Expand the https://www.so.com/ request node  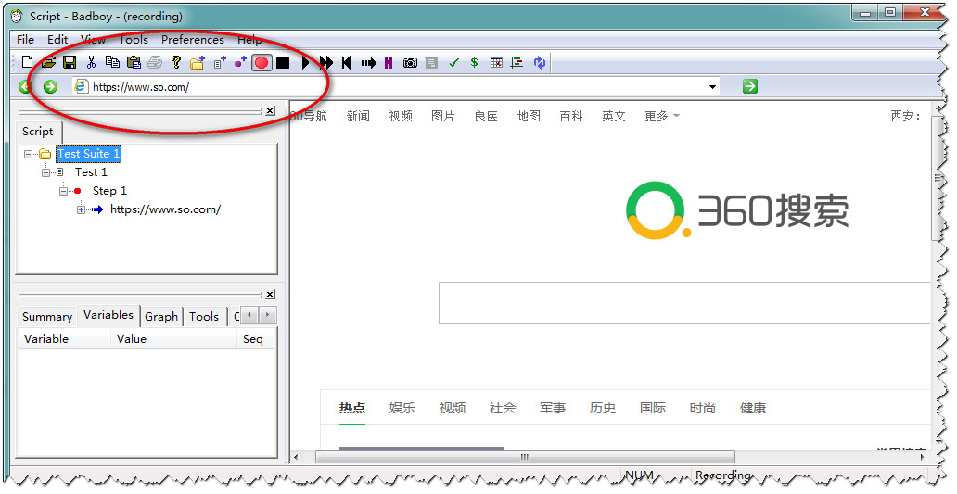tap(82, 209)
